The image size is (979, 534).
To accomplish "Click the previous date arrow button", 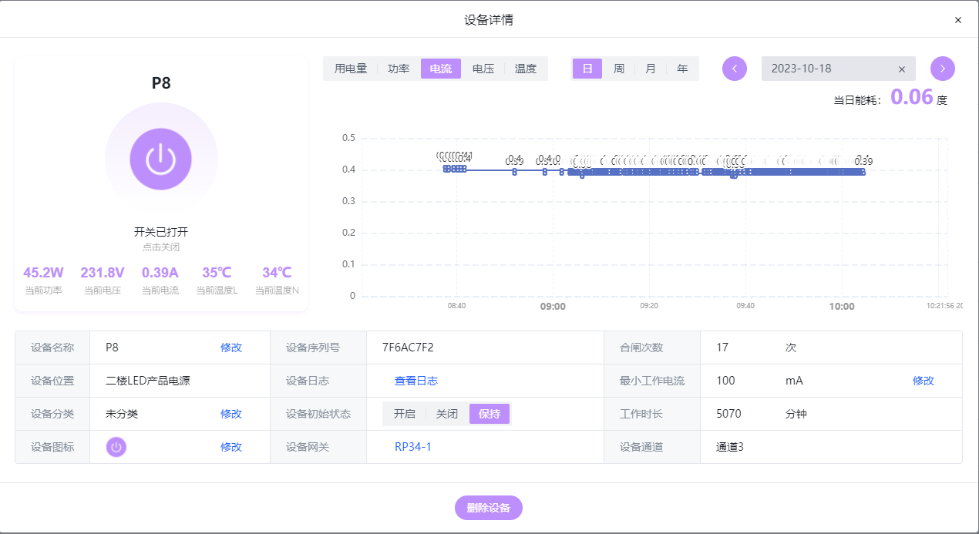I will point(734,69).
